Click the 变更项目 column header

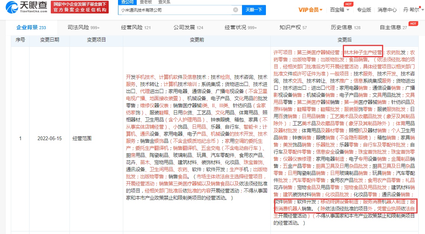[x=96, y=40]
